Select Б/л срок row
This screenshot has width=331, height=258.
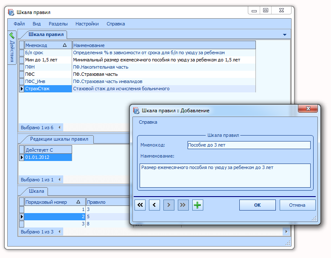[137, 53]
